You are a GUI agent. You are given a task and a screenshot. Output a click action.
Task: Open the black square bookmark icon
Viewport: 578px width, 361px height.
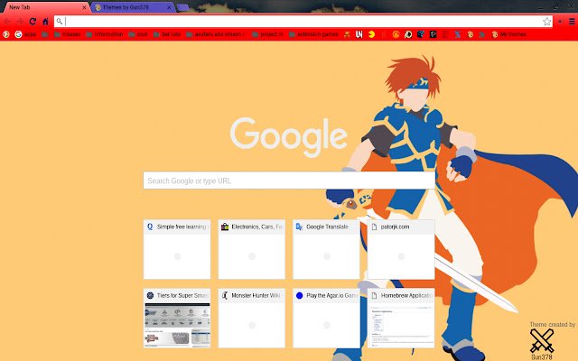point(433,34)
